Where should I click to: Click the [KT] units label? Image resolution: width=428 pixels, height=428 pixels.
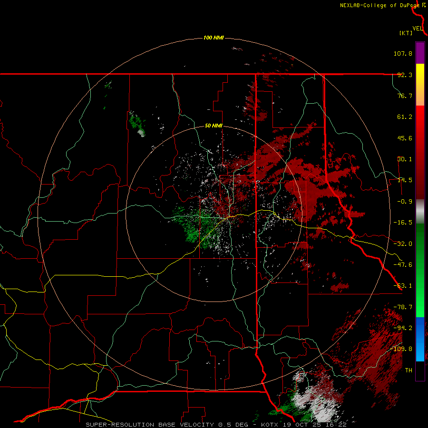coord(406,33)
